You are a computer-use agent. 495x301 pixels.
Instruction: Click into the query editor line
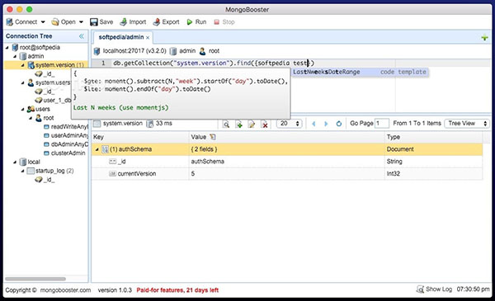coord(291,63)
